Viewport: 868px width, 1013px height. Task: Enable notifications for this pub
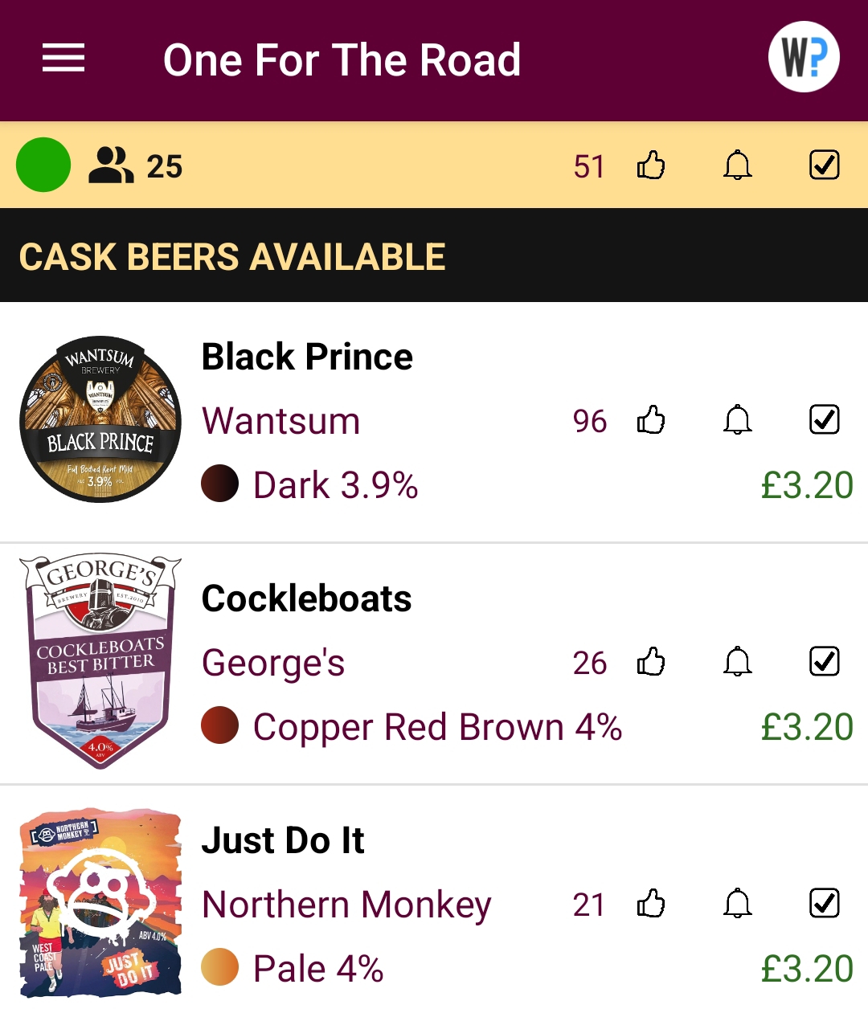click(737, 165)
